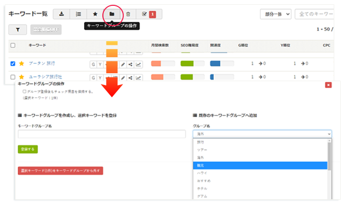This screenshot has width=345, height=203.
Task: Select 海外 option in the dropdown list
Action: (x=260, y=158)
